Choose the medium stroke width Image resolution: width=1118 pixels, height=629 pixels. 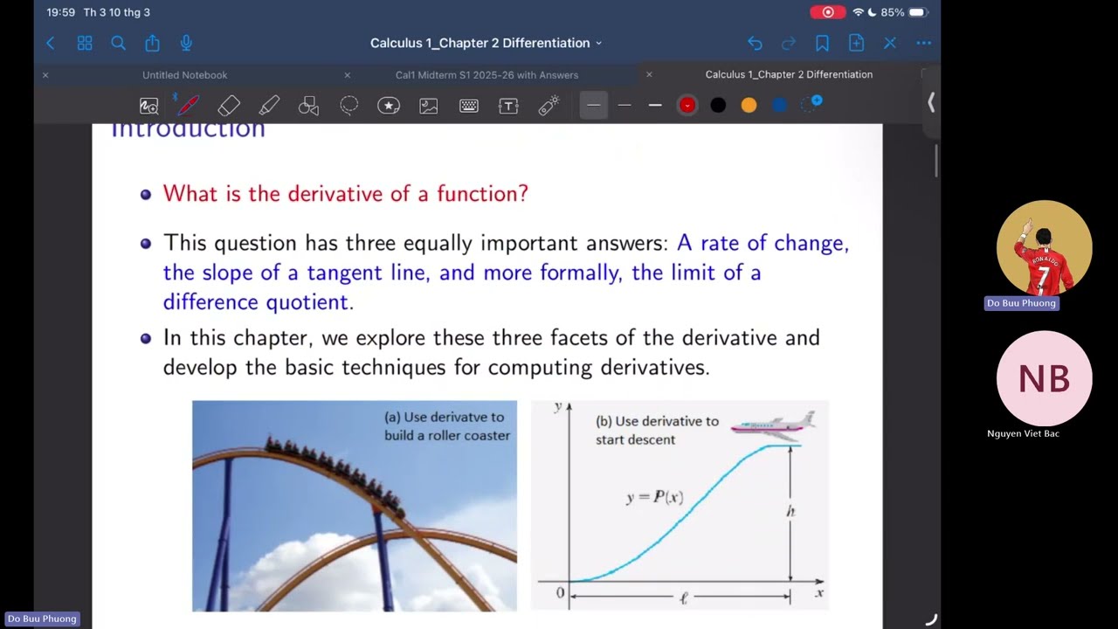[625, 105]
